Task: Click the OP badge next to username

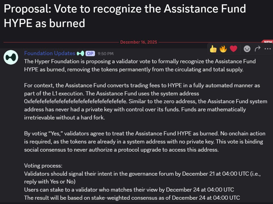Action: pos(90,53)
